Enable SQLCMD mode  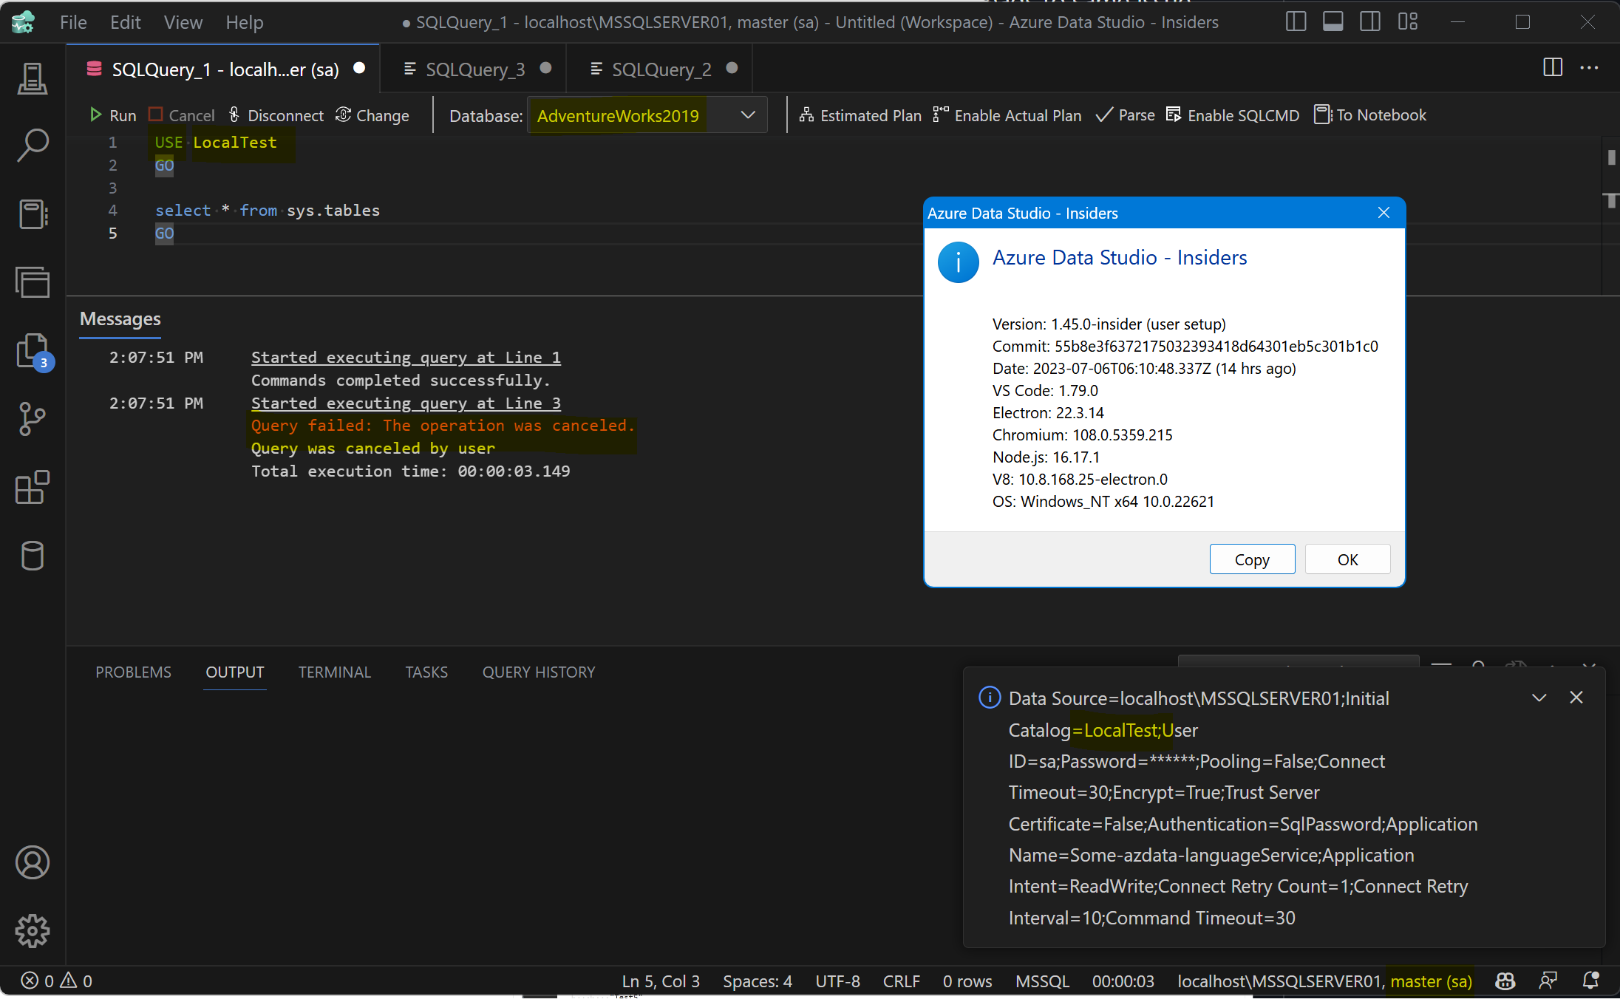pyautogui.click(x=1232, y=115)
